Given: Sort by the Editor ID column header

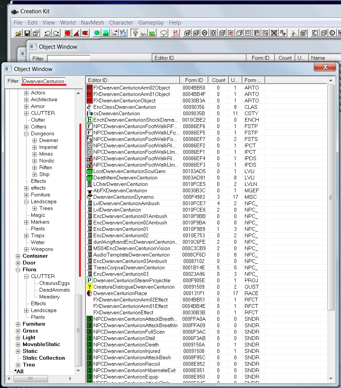Looking at the screenshot, I should 133,80.
